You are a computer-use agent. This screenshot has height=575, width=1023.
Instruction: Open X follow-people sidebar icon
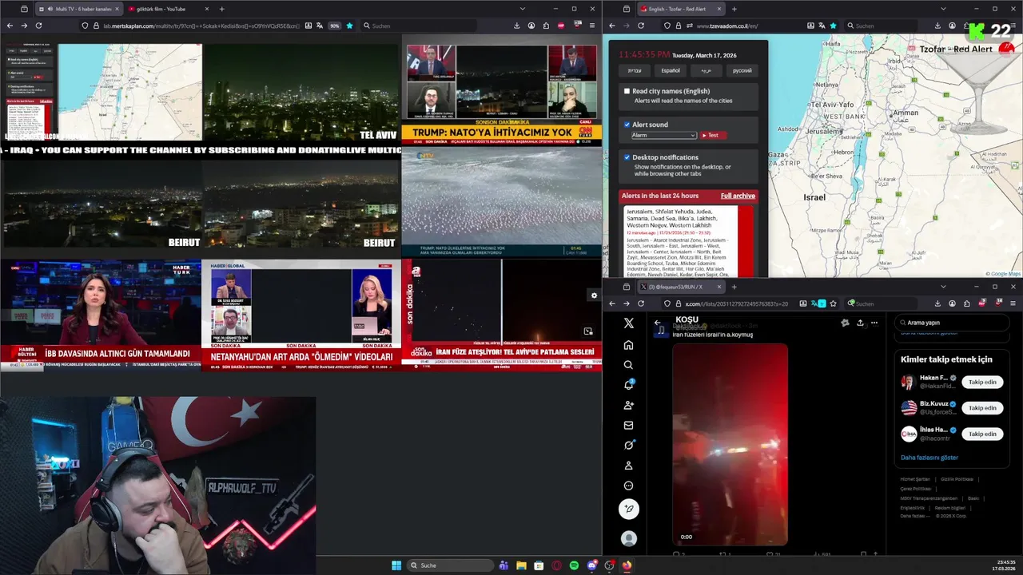[629, 406]
